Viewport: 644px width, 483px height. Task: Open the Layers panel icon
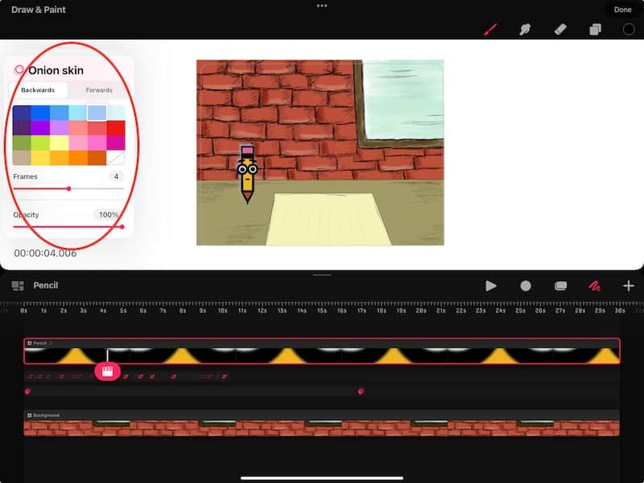click(595, 30)
